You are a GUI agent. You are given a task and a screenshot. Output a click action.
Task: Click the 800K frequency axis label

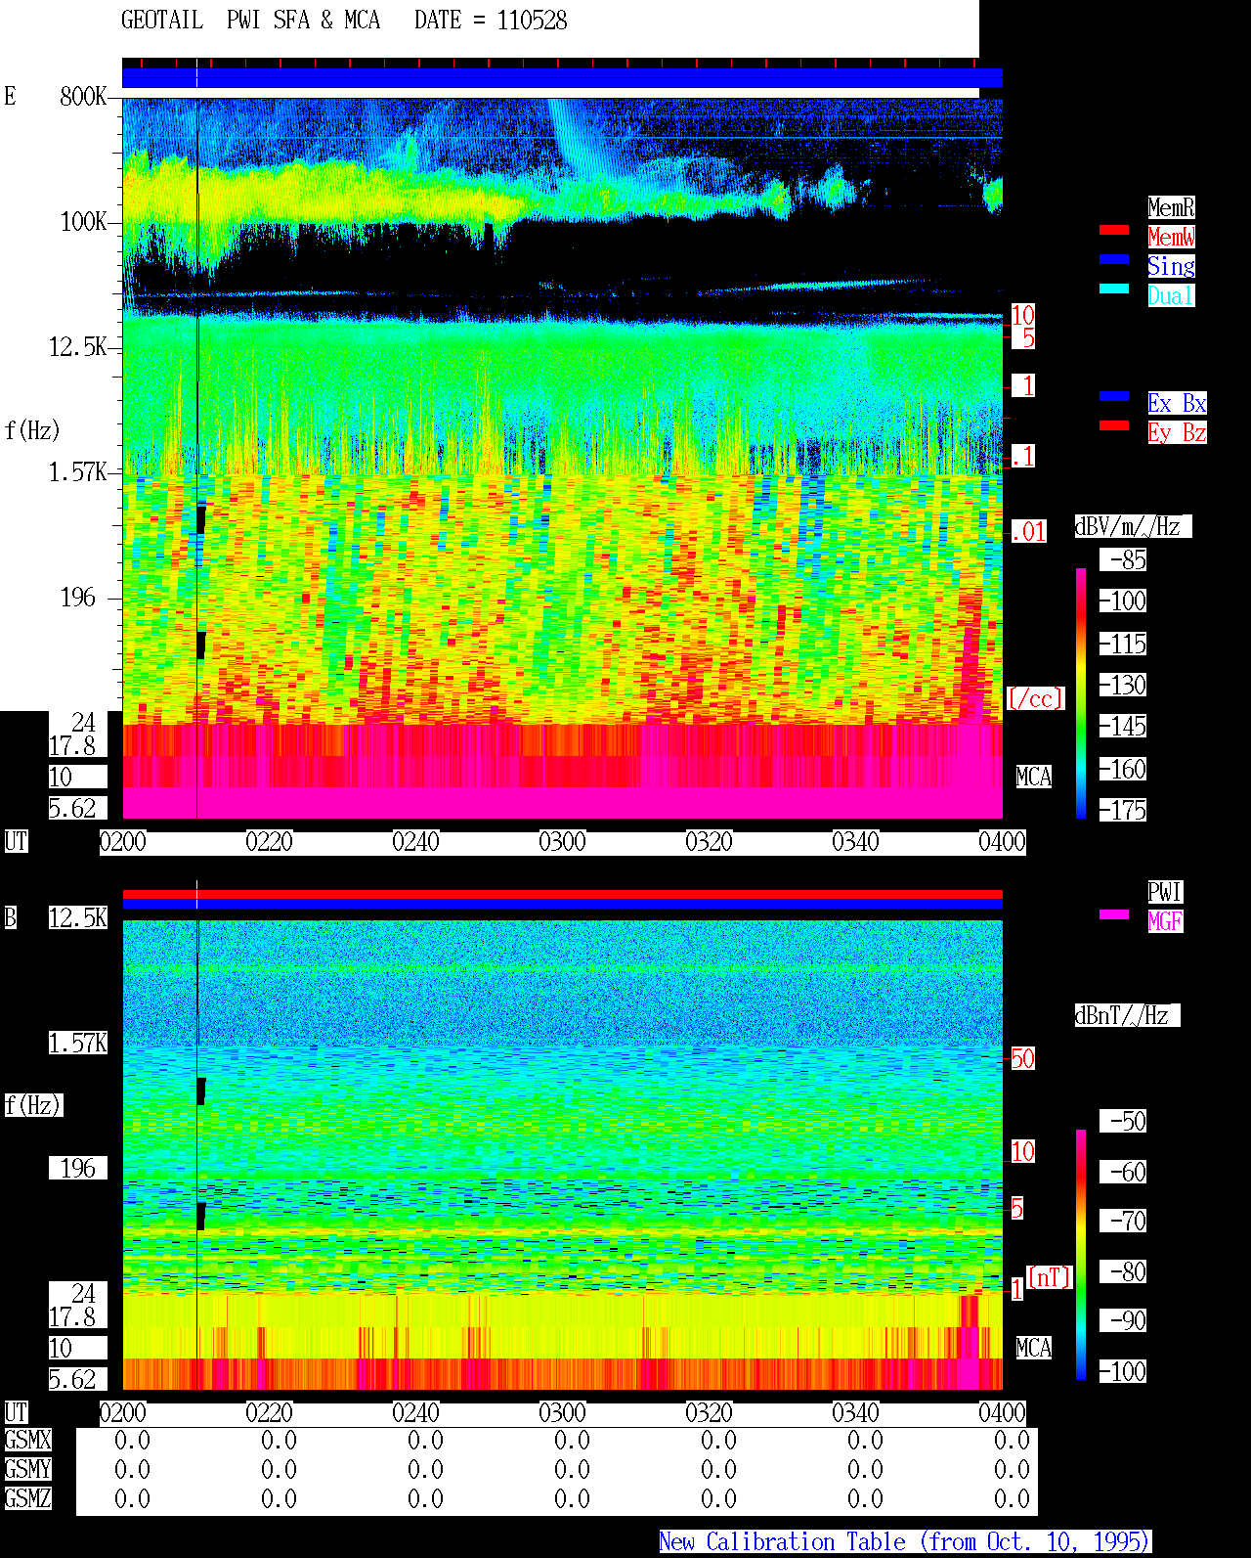[x=83, y=97]
